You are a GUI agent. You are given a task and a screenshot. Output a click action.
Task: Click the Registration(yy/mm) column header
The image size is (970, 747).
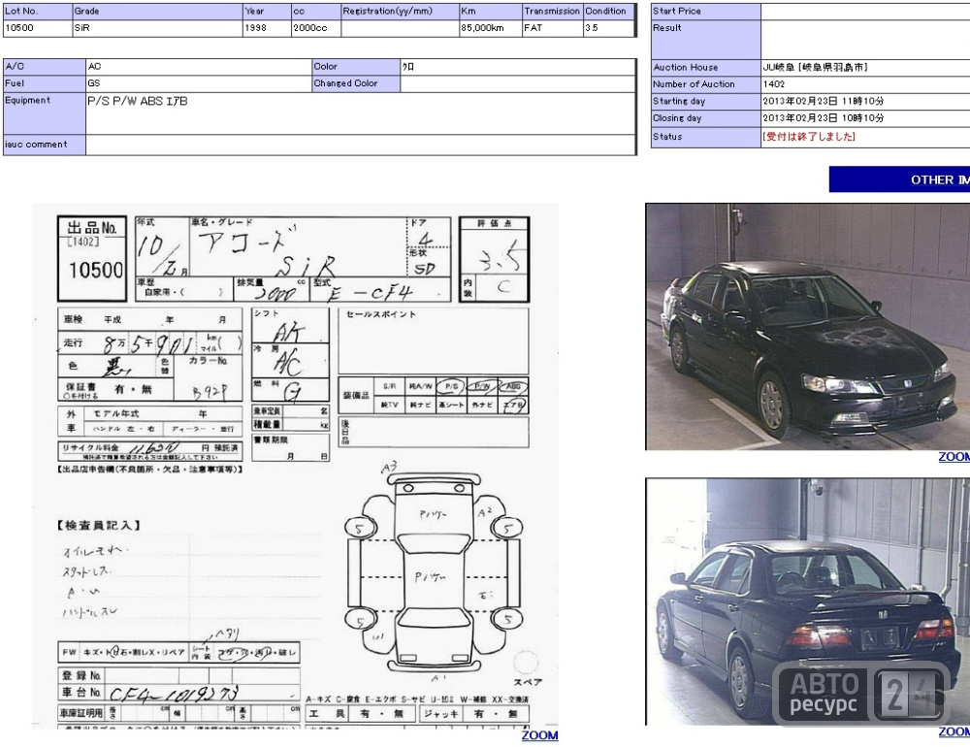pos(400,11)
